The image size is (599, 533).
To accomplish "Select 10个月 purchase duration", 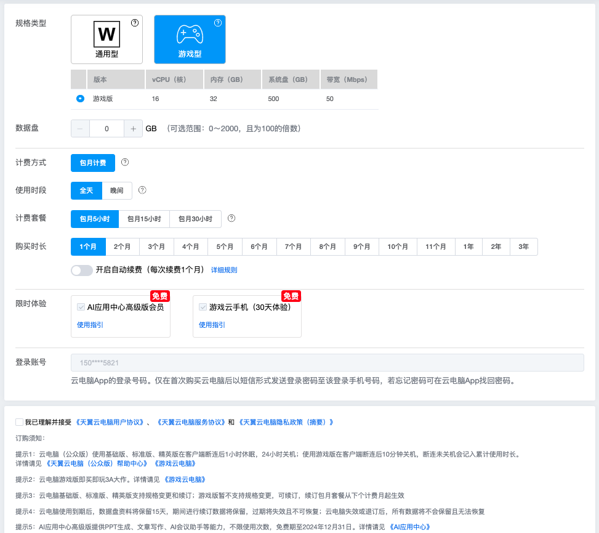I will pos(398,246).
